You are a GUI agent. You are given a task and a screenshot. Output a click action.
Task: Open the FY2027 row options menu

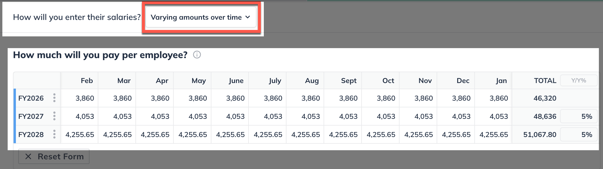pos(54,116)
